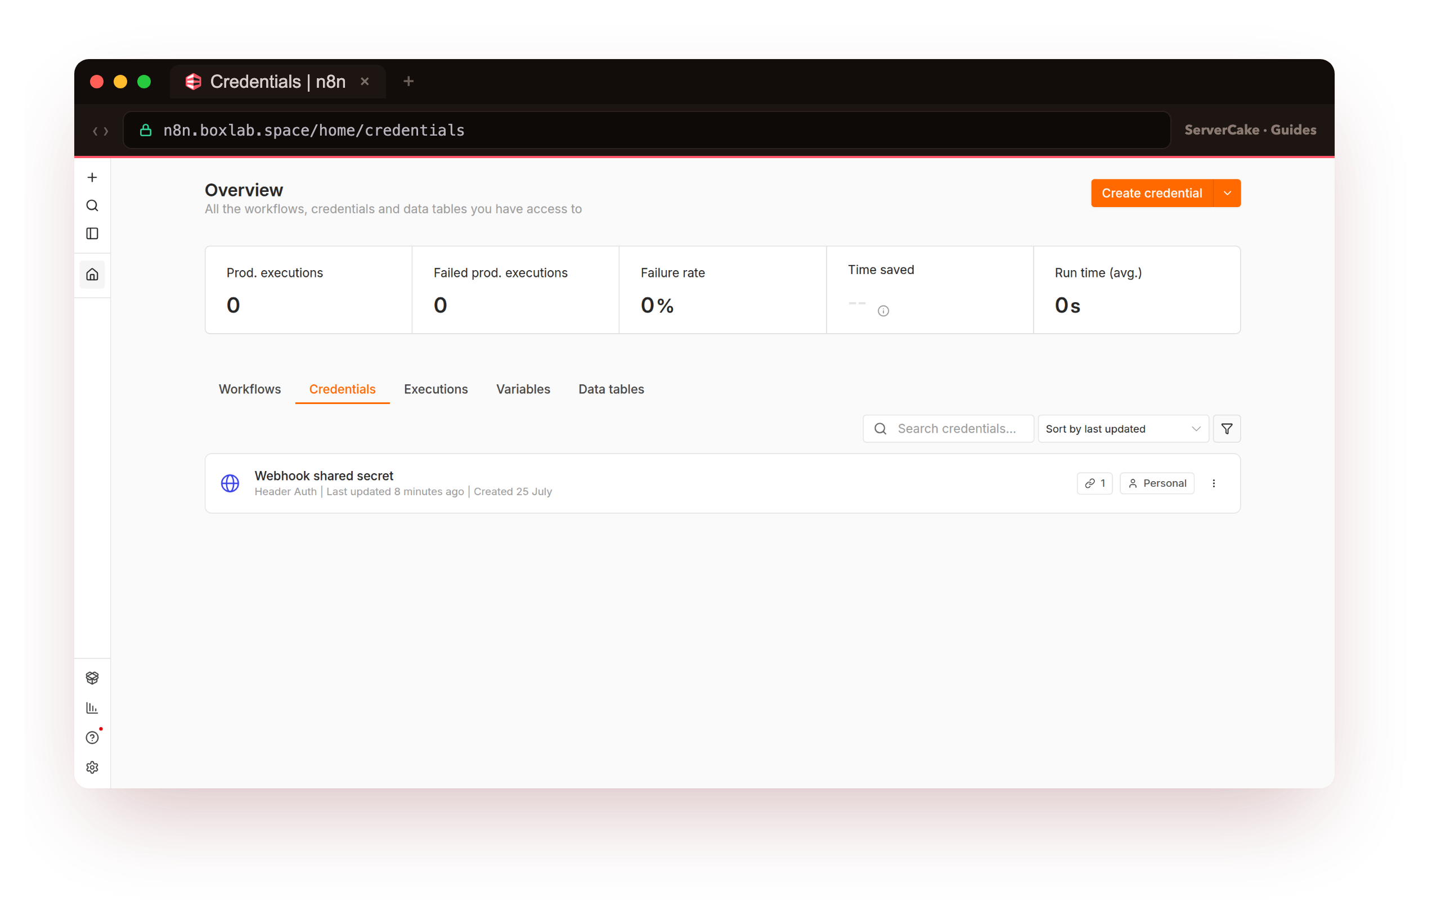Click the address bar URL field
Viewport: 1432px width, 924px height.
pyautogui.click(x=647, y=130)
